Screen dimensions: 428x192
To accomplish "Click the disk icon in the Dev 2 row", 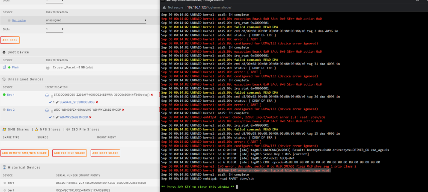I will coord(47,110).
